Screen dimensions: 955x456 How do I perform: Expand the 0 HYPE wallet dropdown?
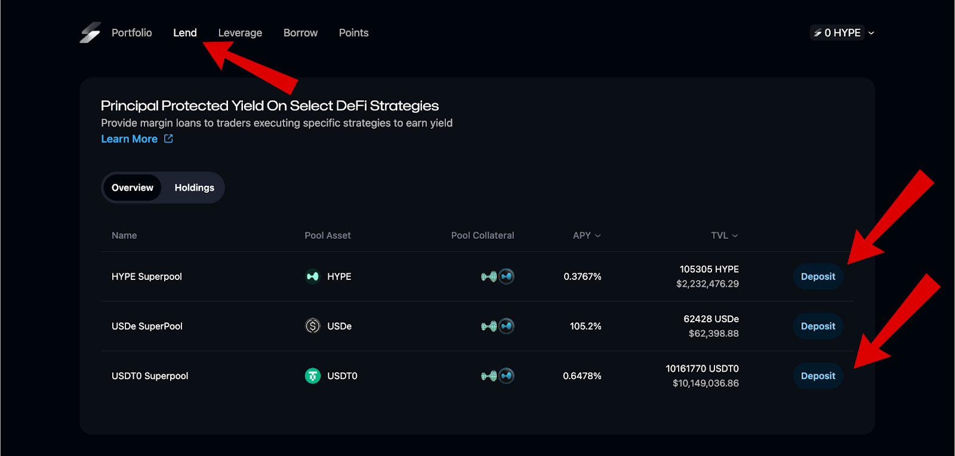(842, 33)
